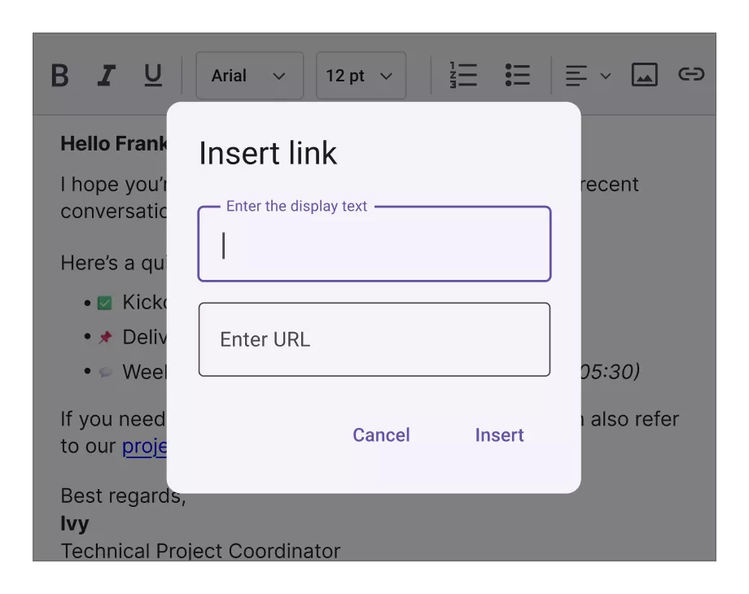Image resolution: width=749 pixels, height=594 pixels.
Task: Apply a bulleted list
Action: coord(517,75)
